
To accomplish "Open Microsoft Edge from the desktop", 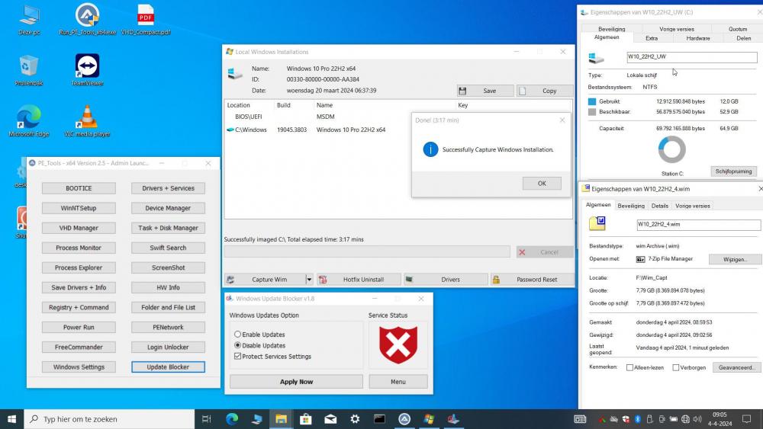I will tap(28, 118).
